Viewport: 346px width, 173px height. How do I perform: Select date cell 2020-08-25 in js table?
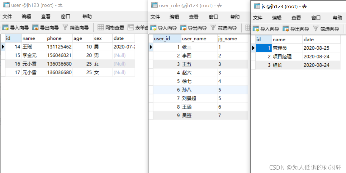321,48
